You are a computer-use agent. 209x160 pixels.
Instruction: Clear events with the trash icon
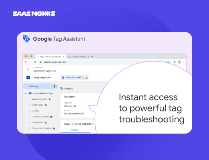(x=55, y=86)
